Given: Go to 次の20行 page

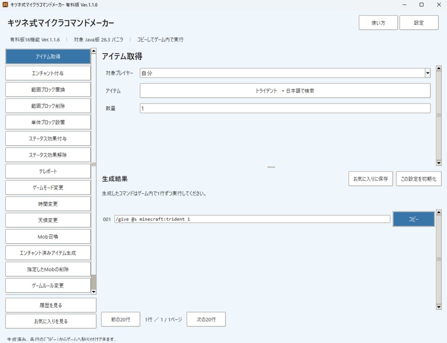Looking at the screenshot, I should [x=206, y=319].
